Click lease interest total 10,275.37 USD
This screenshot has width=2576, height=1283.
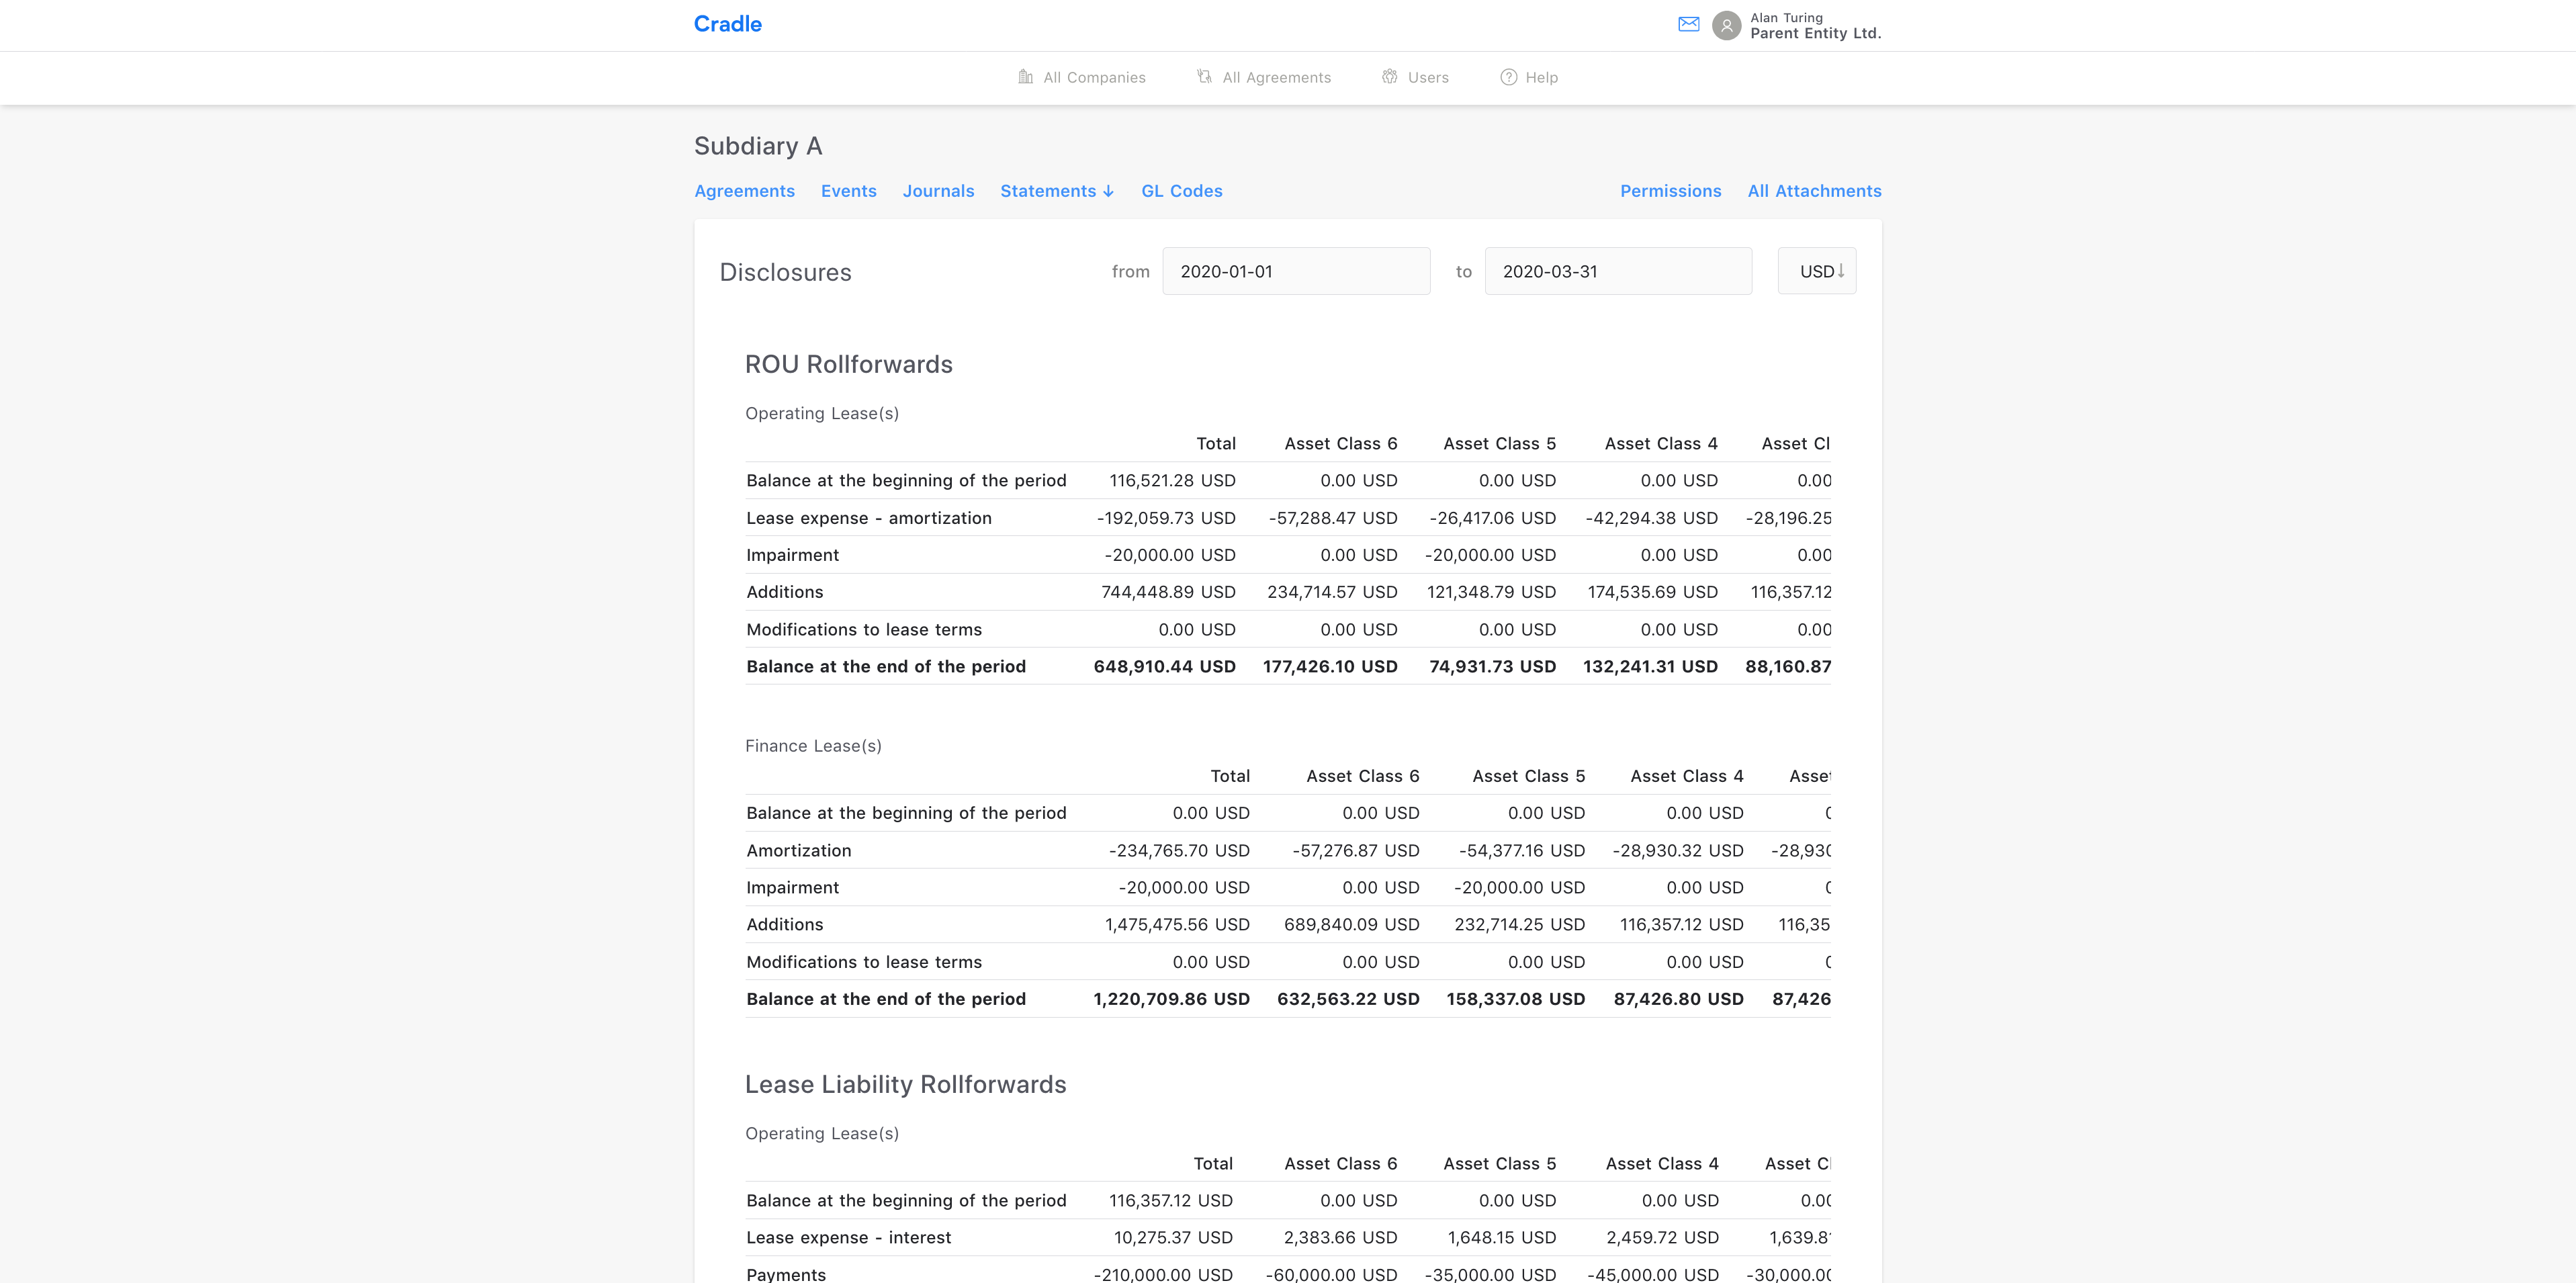pos(1173,1238)
